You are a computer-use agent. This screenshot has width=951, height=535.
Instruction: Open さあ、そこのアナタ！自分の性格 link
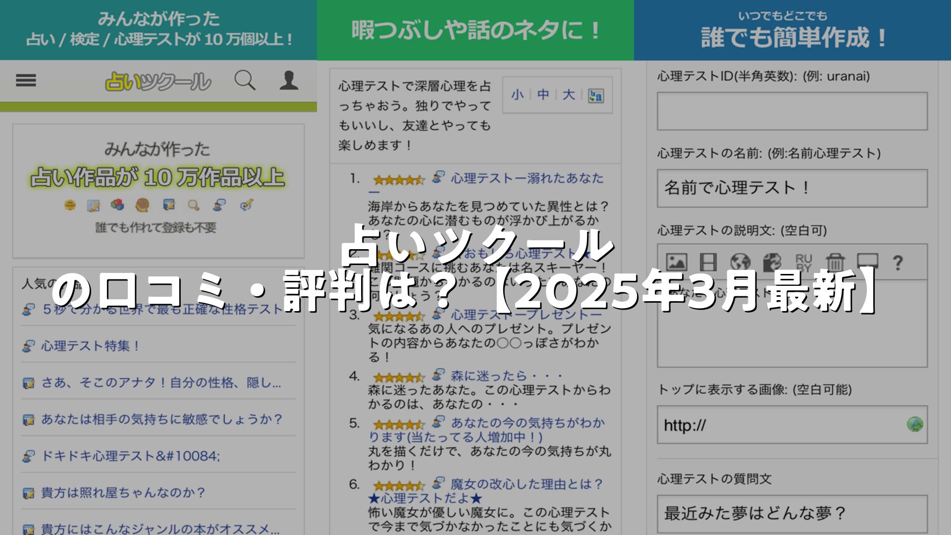(x=161, y=382)
